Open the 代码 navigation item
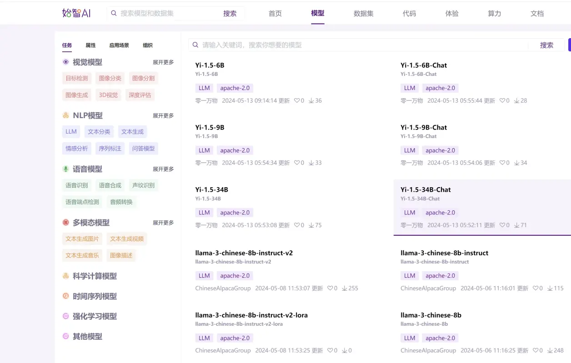This screenshot has width=571, height=363. tap(409, 14)
